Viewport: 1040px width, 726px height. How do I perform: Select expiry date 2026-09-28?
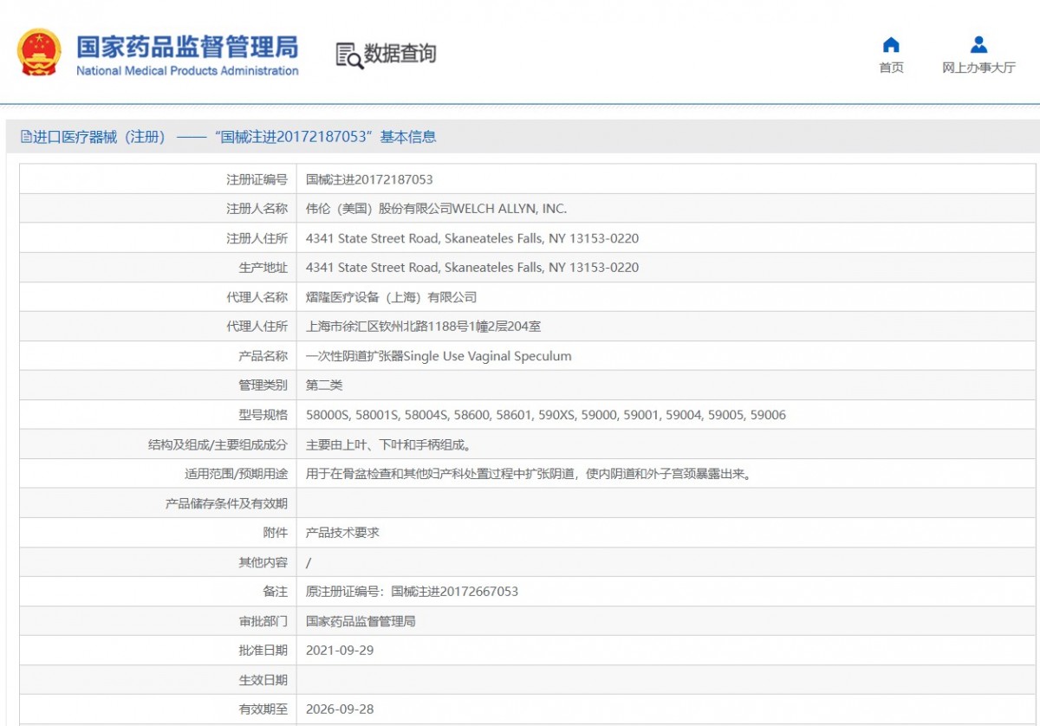pos(340,709)
